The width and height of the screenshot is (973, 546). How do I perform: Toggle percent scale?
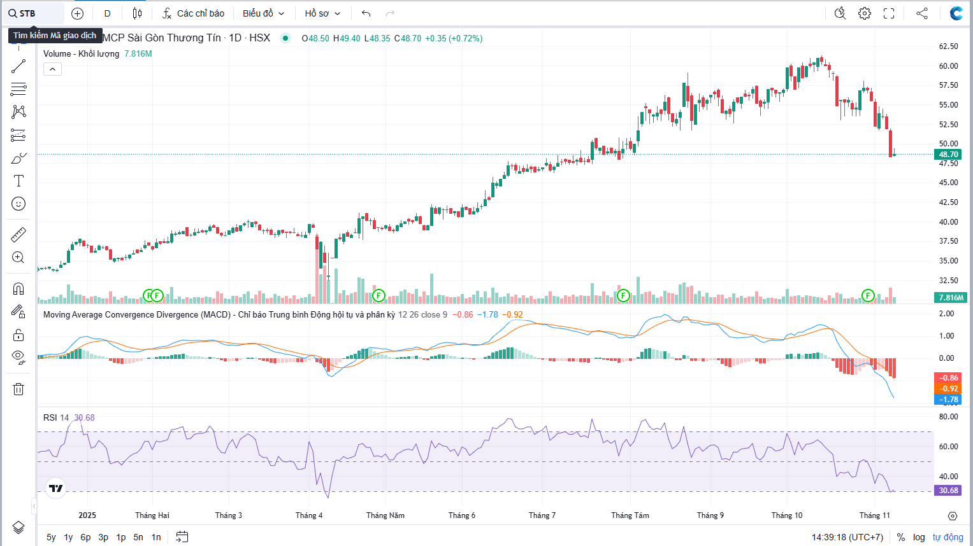901,537
